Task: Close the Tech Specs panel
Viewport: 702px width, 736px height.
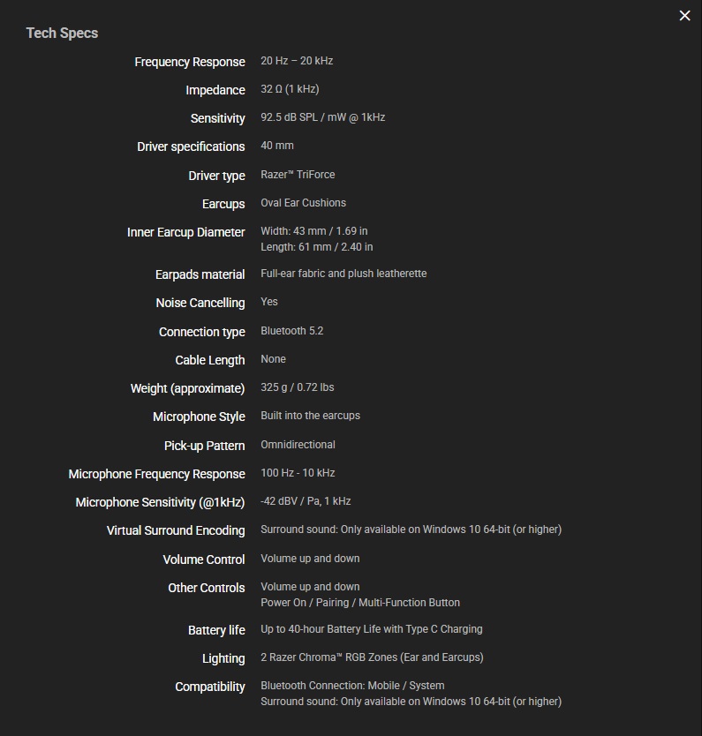Action: tap(684, 16)
